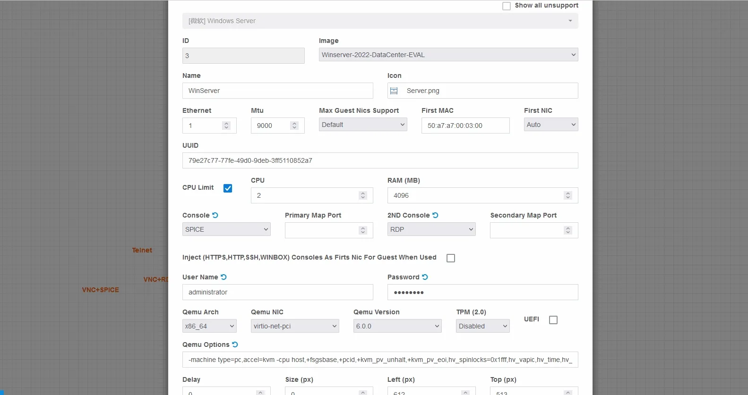Click the Qemu Options text field
This screenshot has width=748, height=395.
380,360
